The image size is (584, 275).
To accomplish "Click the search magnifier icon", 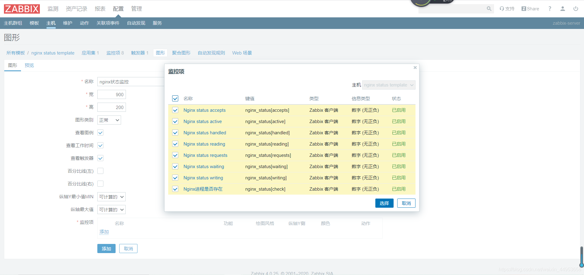I will tap(489, 9).
